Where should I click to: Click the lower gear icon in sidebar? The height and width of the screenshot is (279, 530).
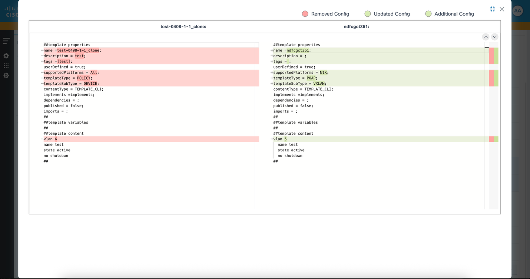point(6,75)
